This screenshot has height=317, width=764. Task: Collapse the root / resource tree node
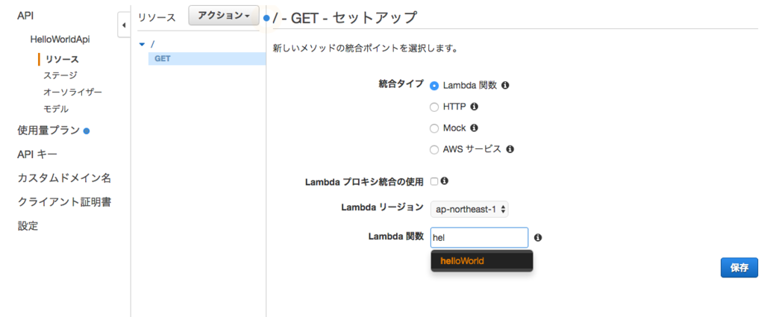[143, 44]
